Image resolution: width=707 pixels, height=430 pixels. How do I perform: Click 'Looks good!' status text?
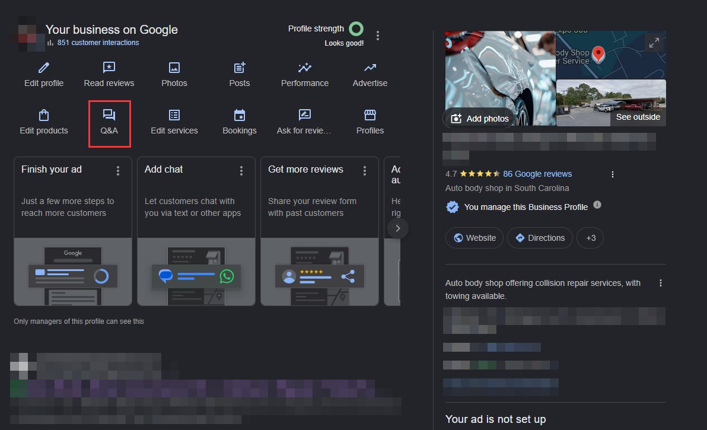click(x=344, y=43)
